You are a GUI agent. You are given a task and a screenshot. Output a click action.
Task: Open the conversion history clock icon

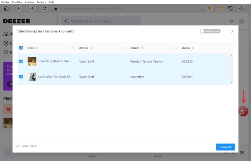[x=231, y=8]
